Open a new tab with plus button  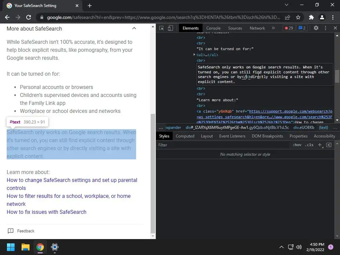point(90,6)
